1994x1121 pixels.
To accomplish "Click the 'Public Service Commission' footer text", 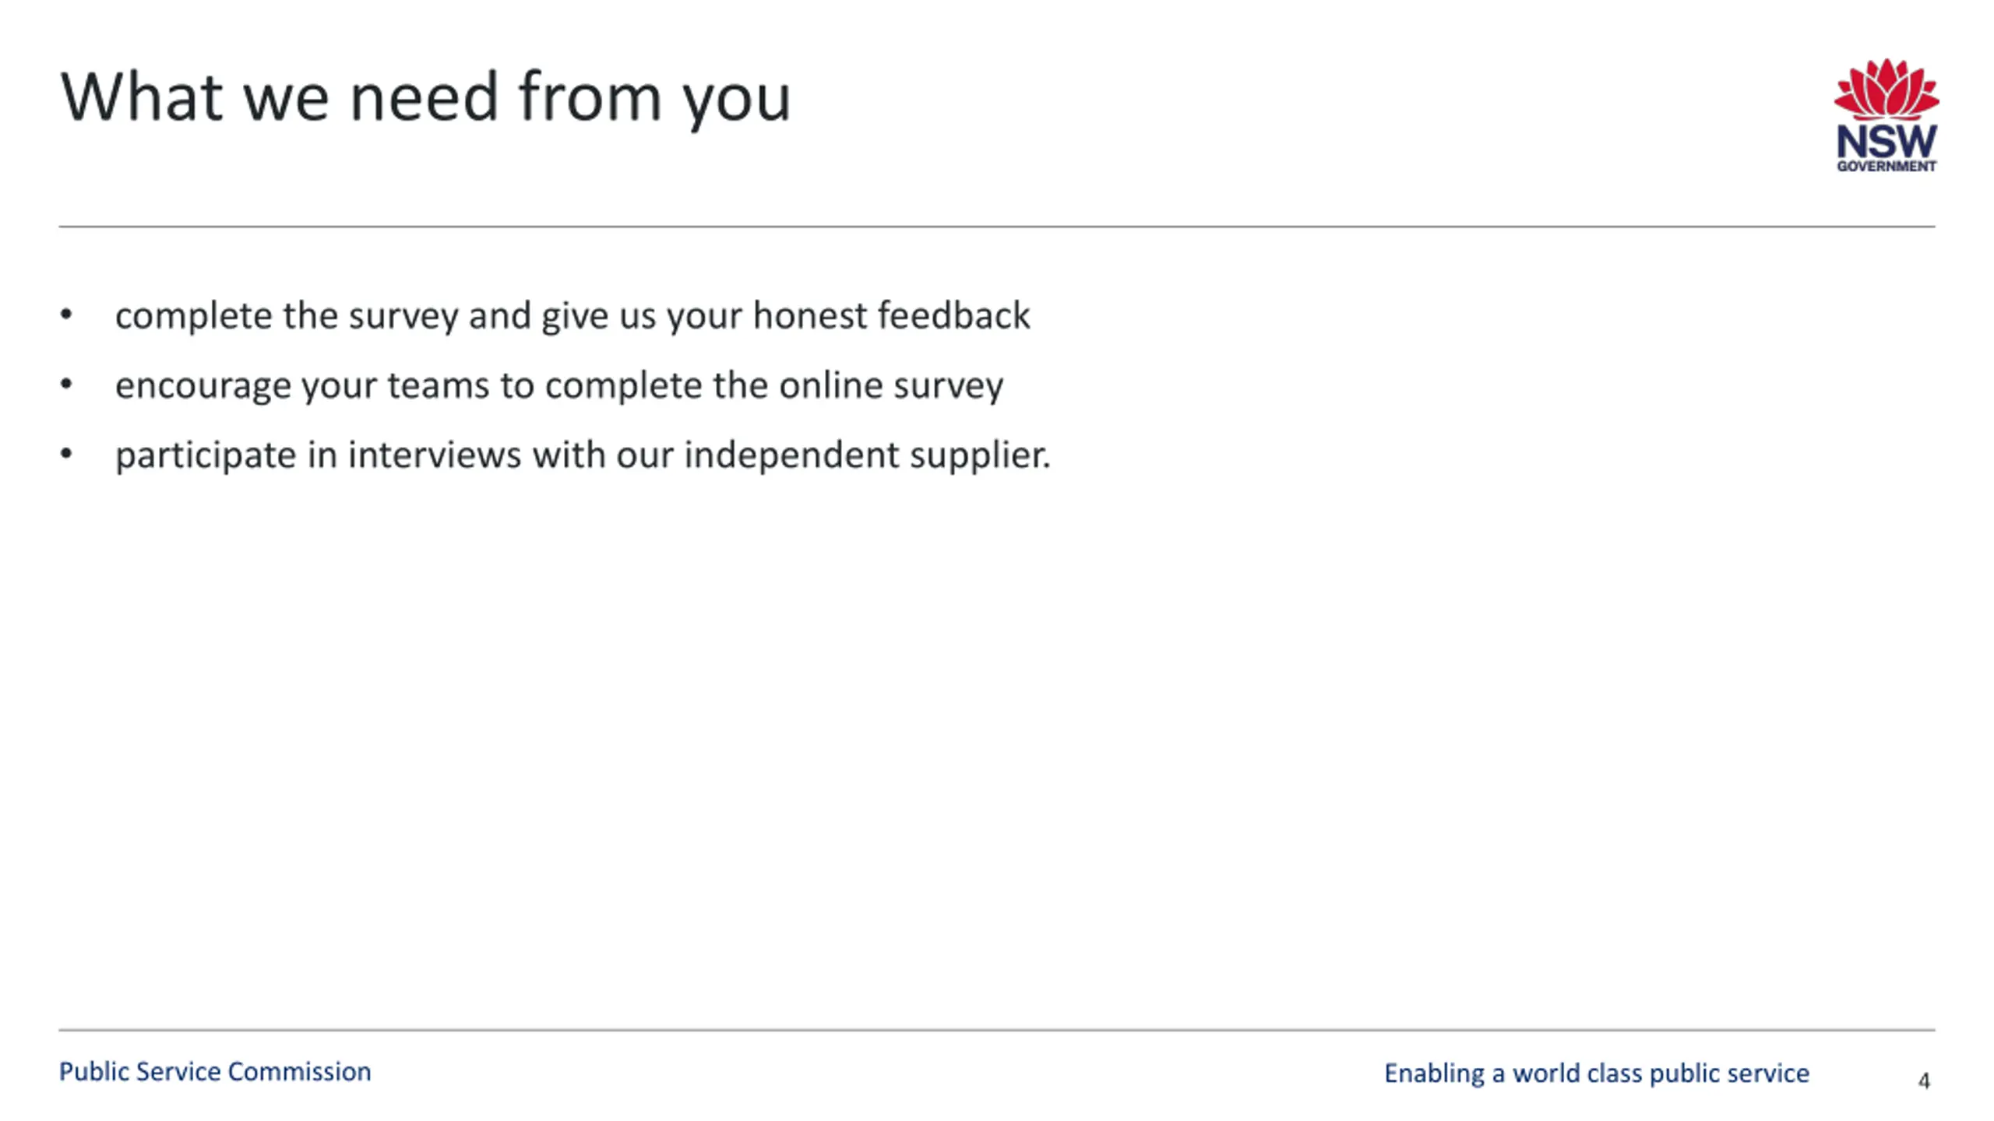I will [x=215, y=1072].
